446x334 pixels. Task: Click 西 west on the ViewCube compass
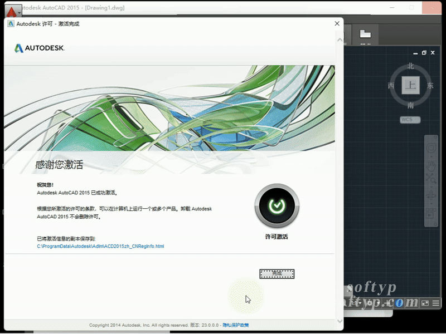point(391,85)
